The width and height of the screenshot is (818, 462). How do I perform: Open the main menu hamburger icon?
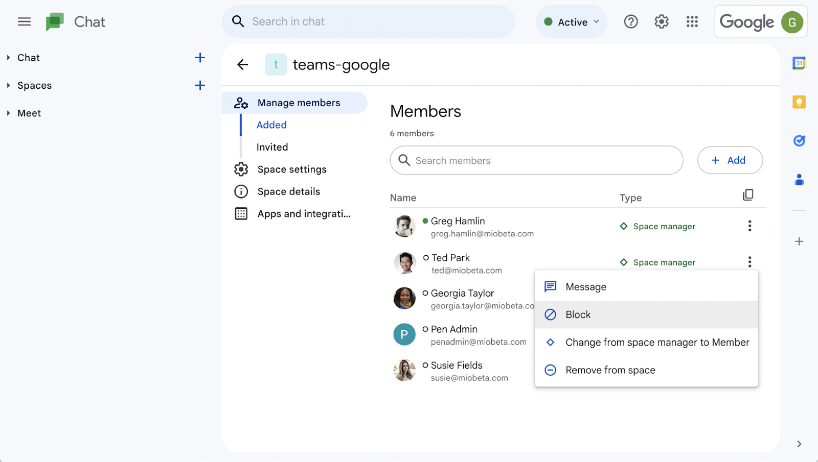point(24,21)
